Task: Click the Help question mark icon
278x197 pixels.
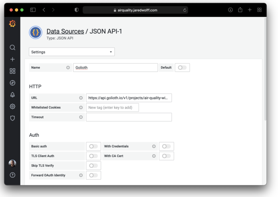Action: coord(12,175)
